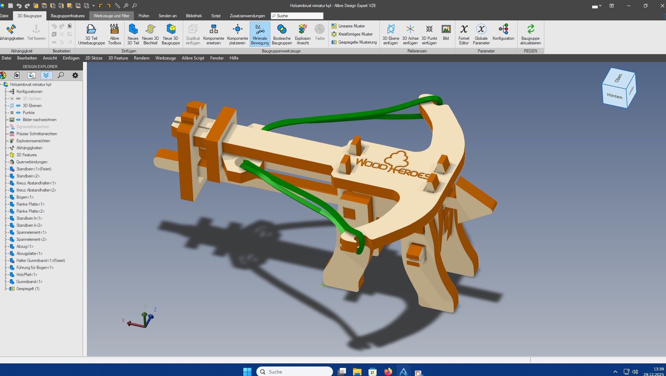This screenshot has height=376, width=666.
Task: Click Lineares Muster button
Action: point(351,26)
